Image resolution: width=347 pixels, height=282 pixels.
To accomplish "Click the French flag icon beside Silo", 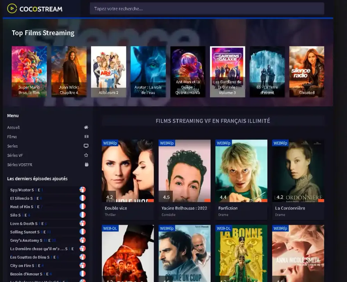I will pos(82,215).
